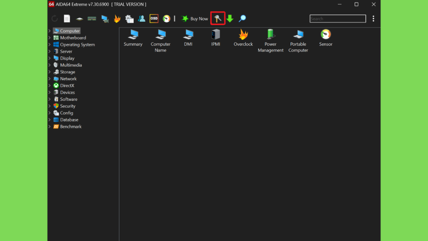Expand the Computer tree node arrow

pyautogui.click(x=50, y=31)
